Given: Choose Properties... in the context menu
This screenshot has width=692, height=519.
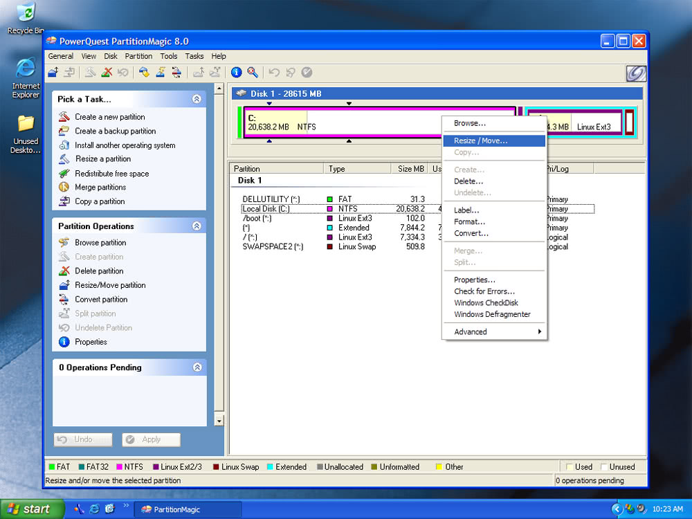Looking at the screenshot, I should pos(494,280).
